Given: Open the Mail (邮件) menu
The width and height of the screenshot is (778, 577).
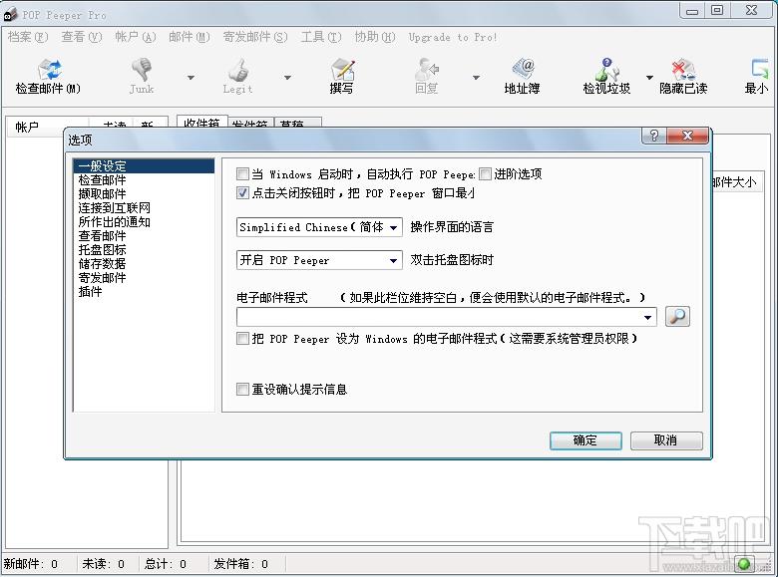Looking at the screenshot, I should click(190, 37).
